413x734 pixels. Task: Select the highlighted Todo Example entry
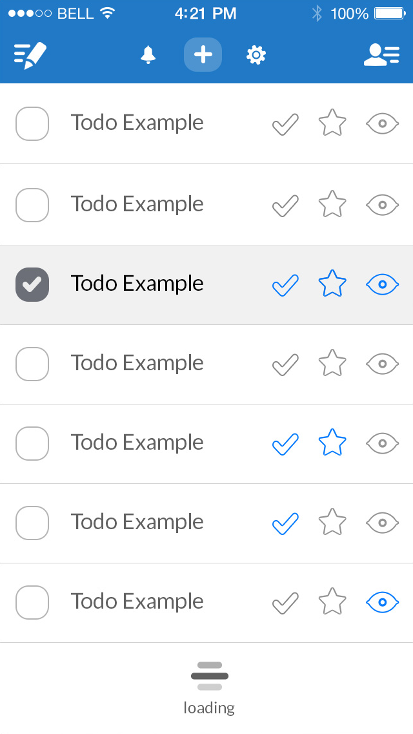point(137,284)
